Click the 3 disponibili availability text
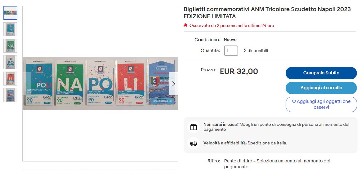 (x=256, y=51)
